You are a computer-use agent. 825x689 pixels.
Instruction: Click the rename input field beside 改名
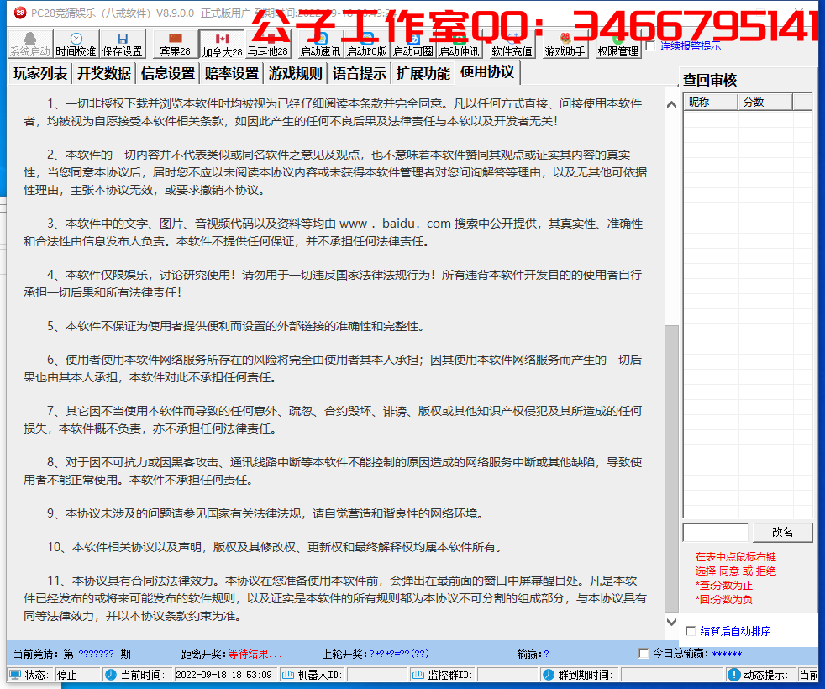[x=716, y=533]
